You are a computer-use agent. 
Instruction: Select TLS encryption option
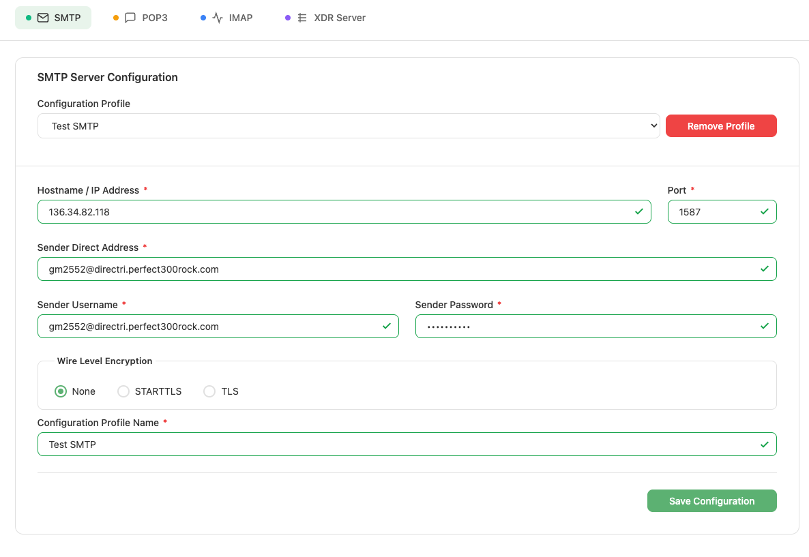(x=209, y=391)
